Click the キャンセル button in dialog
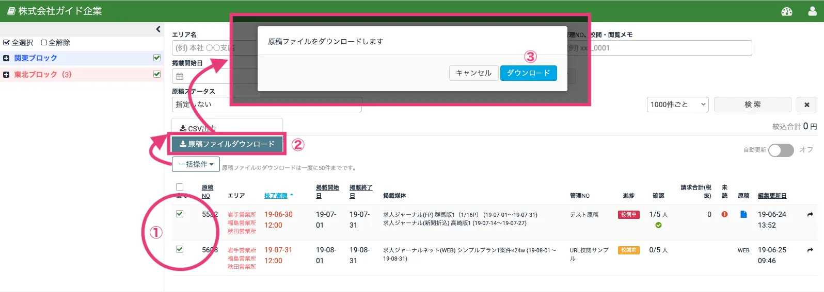 coord(473,73)
